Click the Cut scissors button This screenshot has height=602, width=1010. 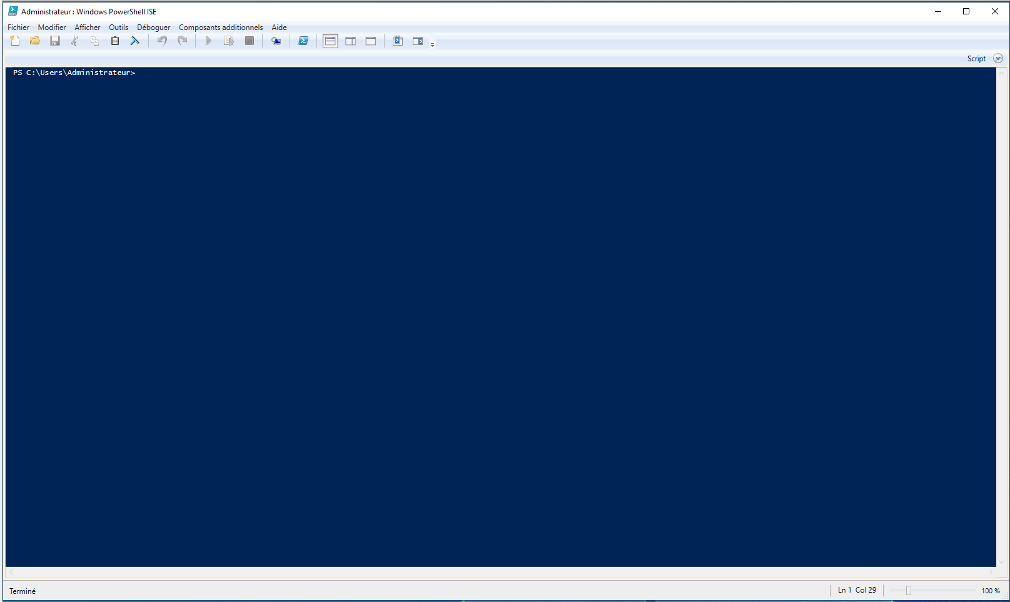point(74,41)
